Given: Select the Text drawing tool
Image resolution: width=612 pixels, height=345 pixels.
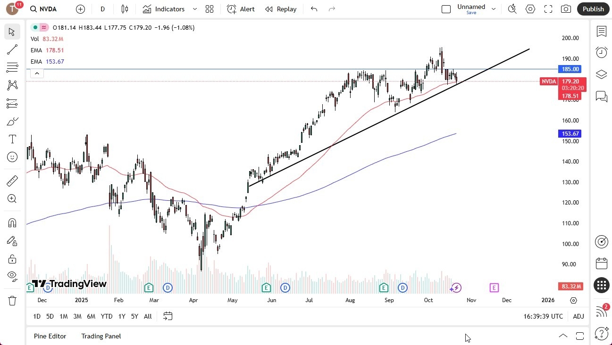Looking at the screenshot, I should click(x=12, y=139).
